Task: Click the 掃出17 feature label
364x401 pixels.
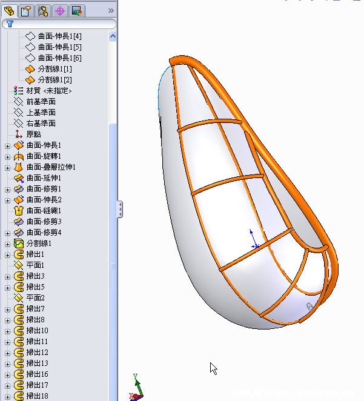Action: coord(37,385)
